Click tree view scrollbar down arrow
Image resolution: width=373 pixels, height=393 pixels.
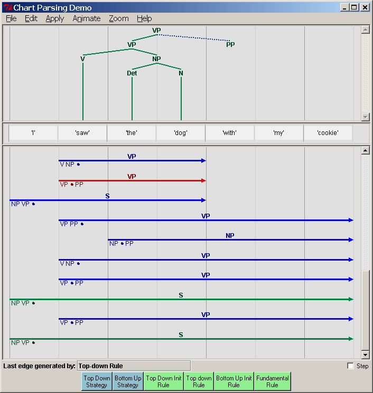click(365, 117)
